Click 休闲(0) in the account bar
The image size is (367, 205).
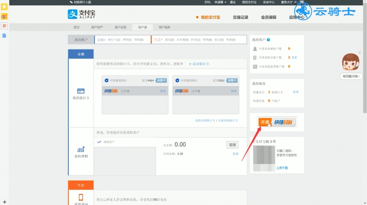pos(231,40)
